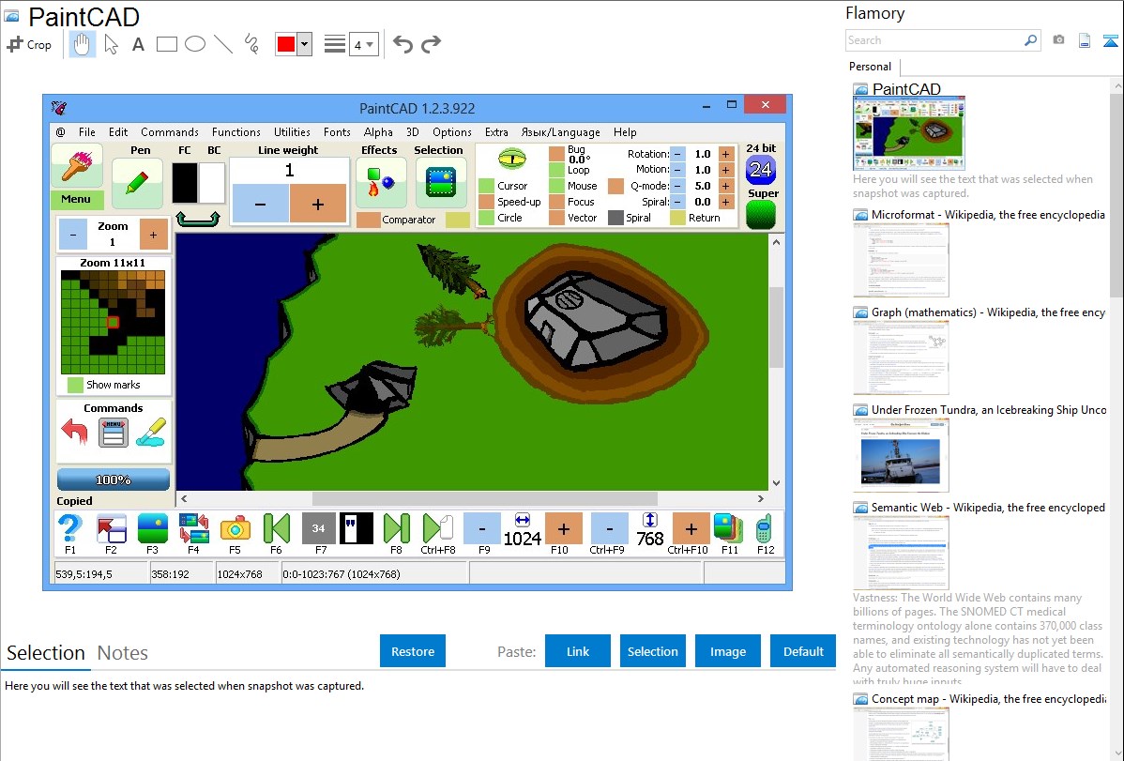Decrease Q-mode value with minus

[x=677, y=186]
